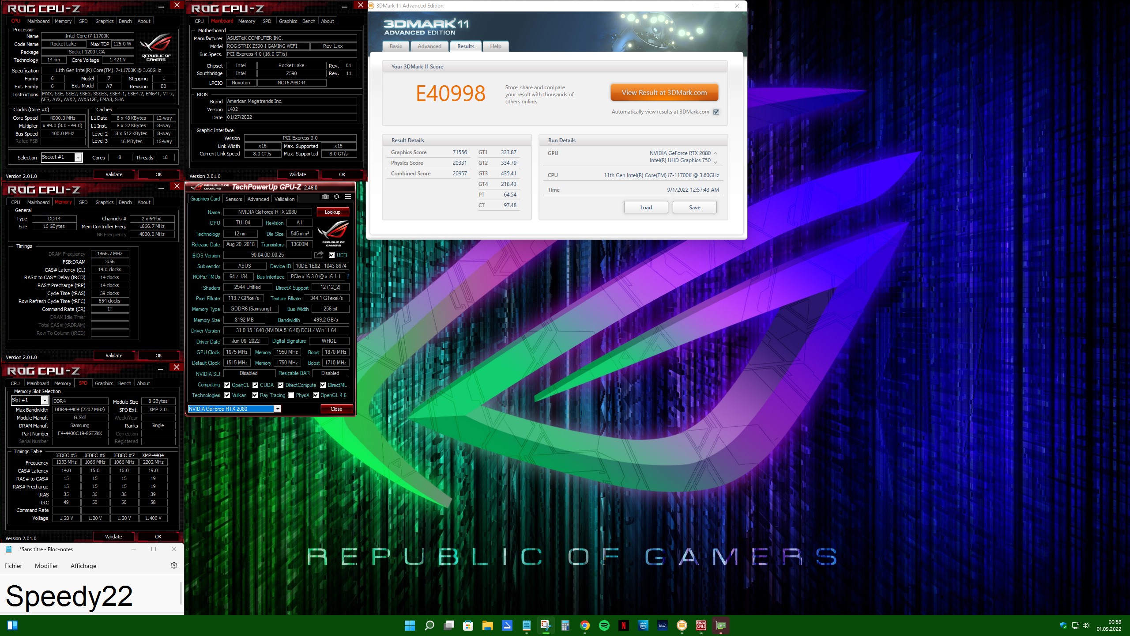Viewport: 1130px width, 636px height.
Task: Click the Save button in Run Details
Action: point(694,208)
